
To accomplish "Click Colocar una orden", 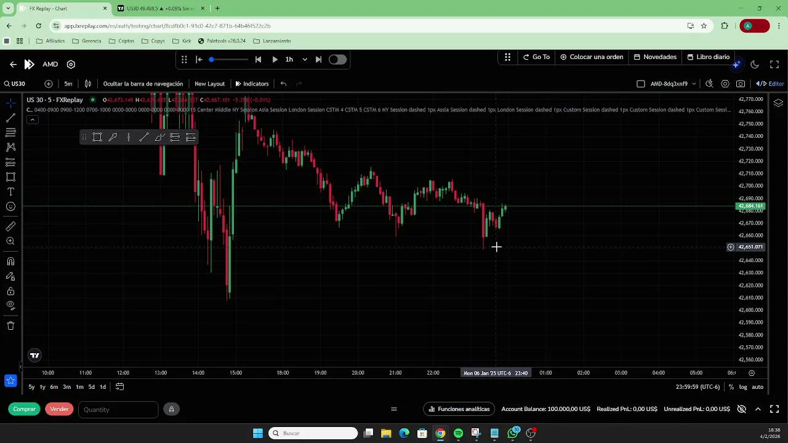I will (x=592, y=57).
